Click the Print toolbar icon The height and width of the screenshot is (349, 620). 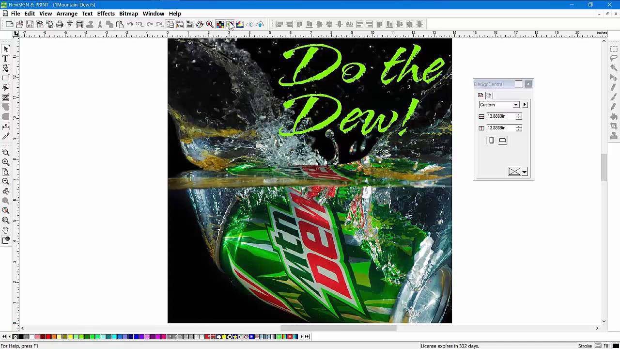point(60,24)
